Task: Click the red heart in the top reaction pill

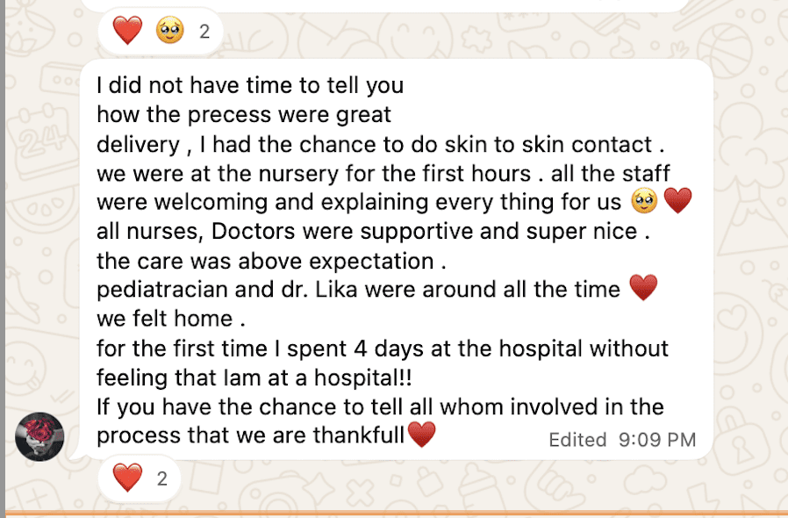Action: coord(127,32)
